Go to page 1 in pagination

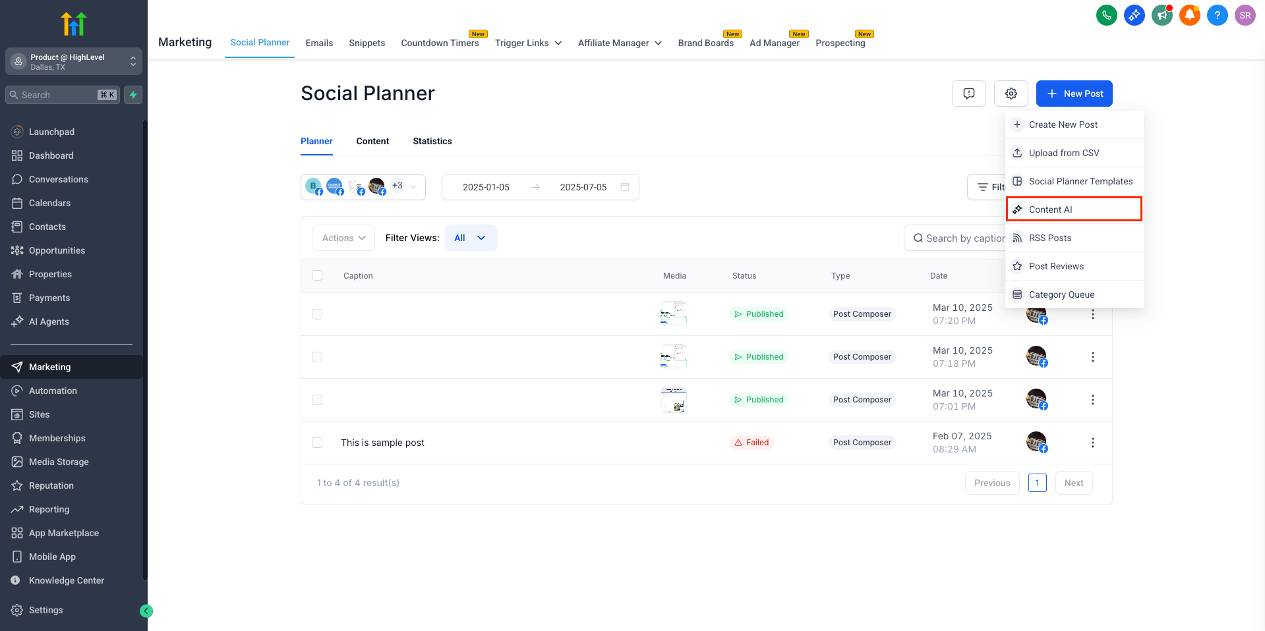[1037, 483]
